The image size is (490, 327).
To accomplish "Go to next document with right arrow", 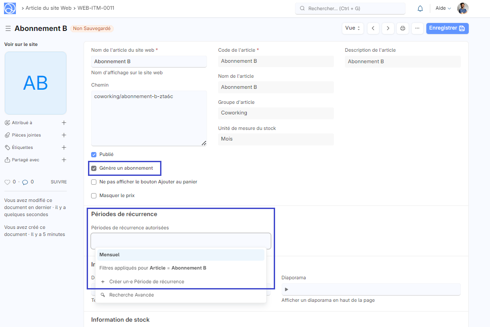I will (x=388, y=28).
